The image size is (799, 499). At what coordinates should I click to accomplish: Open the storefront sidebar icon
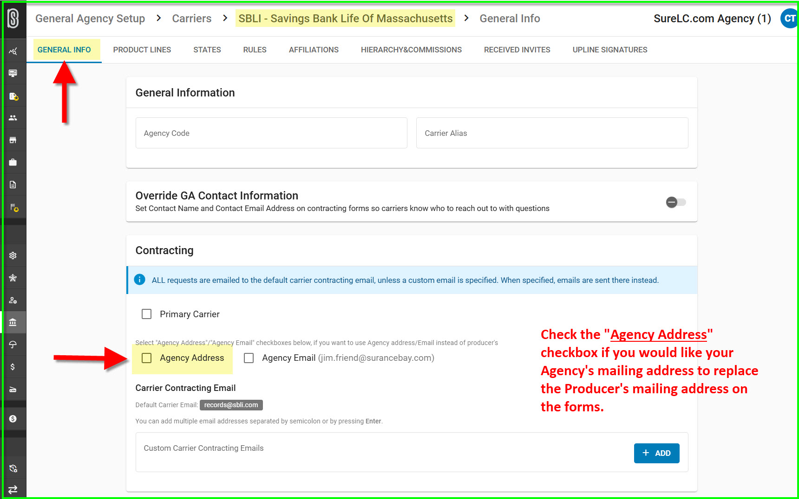13,140
